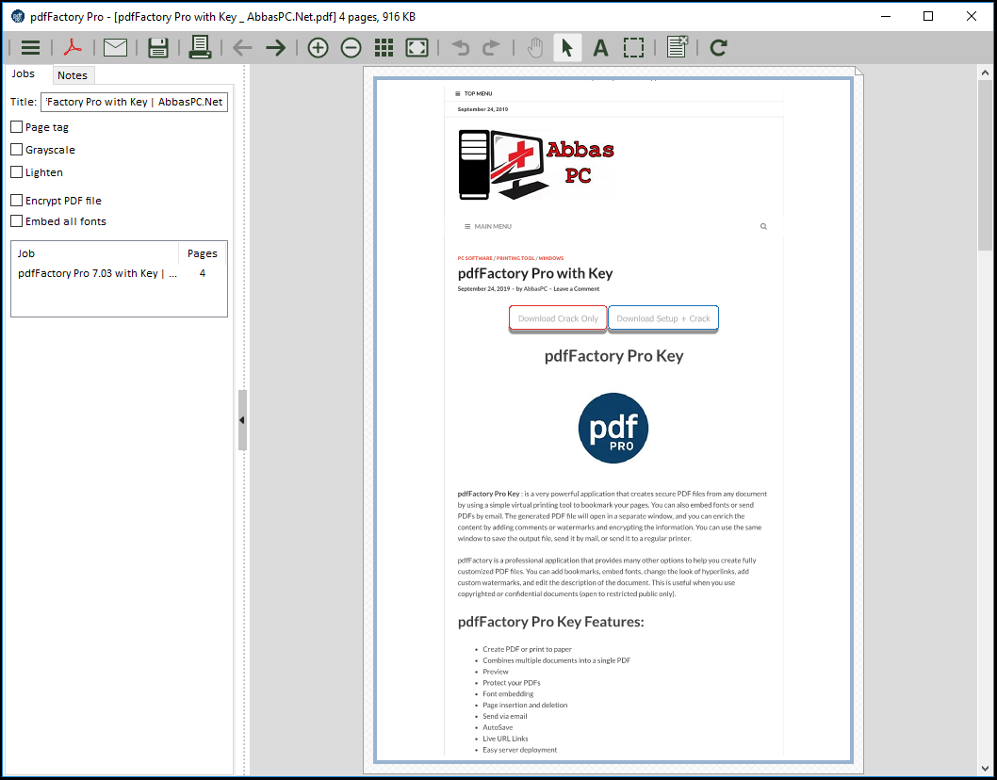This screenshot has height=780, width=997.
Task: Go to previous page left arrow
Action: [x=242, y=48]
